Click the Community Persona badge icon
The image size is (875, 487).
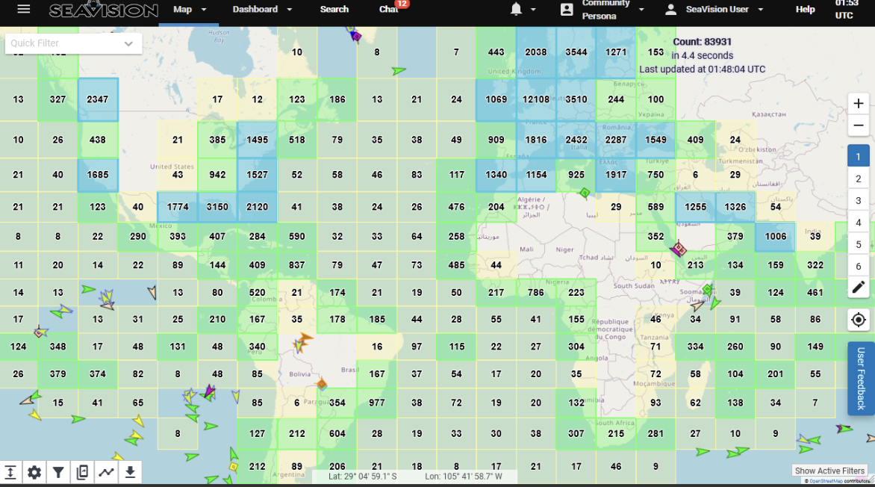click(567, 10)
